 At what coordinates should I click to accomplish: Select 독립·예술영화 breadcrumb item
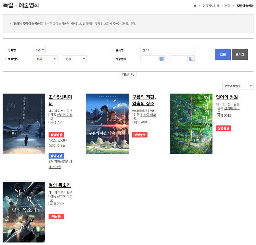tap(245, 6)
